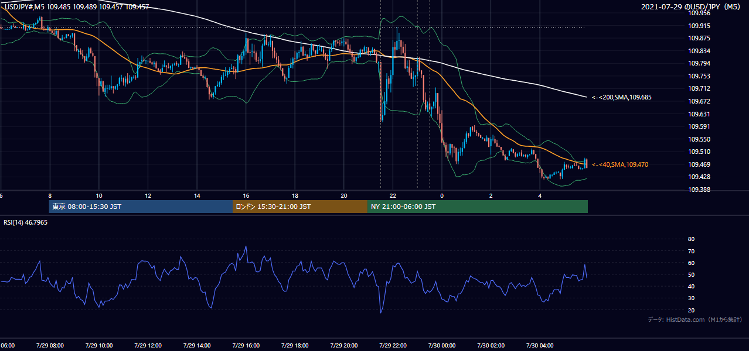Click hour label 10 under price chart
The height and width of the screenshot is (351, 749).
point(99,196)
